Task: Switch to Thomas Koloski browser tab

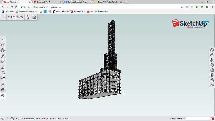Action: 78,2
